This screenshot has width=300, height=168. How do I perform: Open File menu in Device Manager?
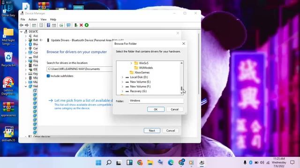click(23, 20)
